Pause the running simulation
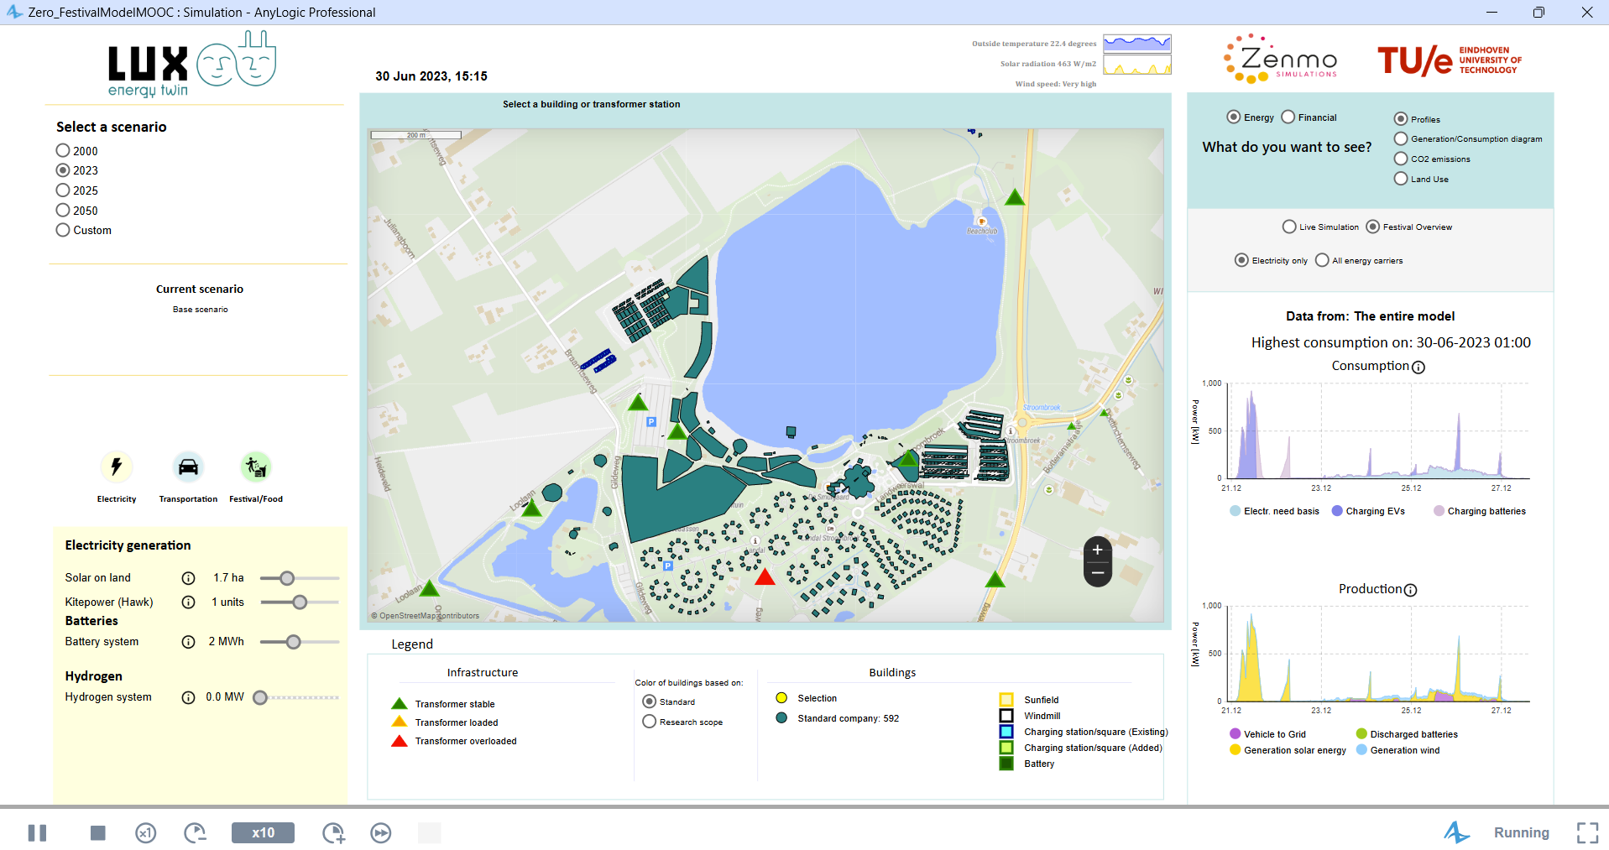Screen dimensions: 1609x850 click(37, 832)
